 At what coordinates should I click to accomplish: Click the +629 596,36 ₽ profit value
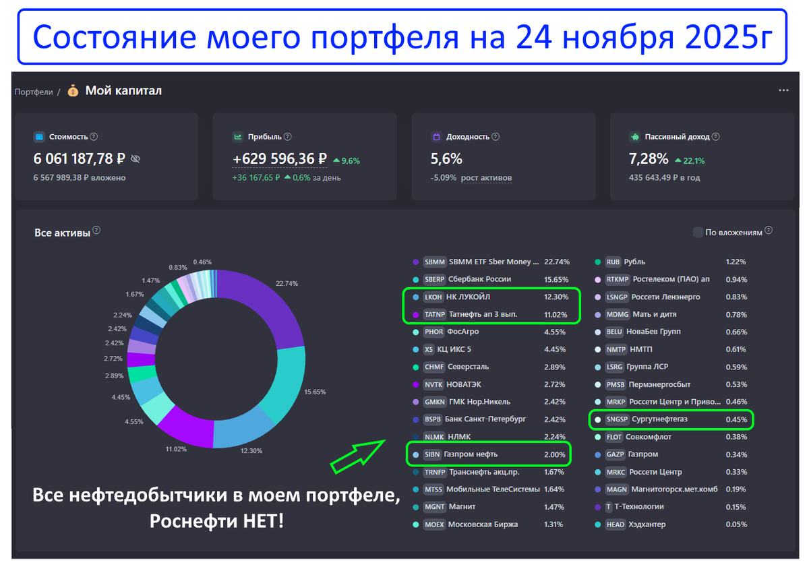[x=280, y=160]
